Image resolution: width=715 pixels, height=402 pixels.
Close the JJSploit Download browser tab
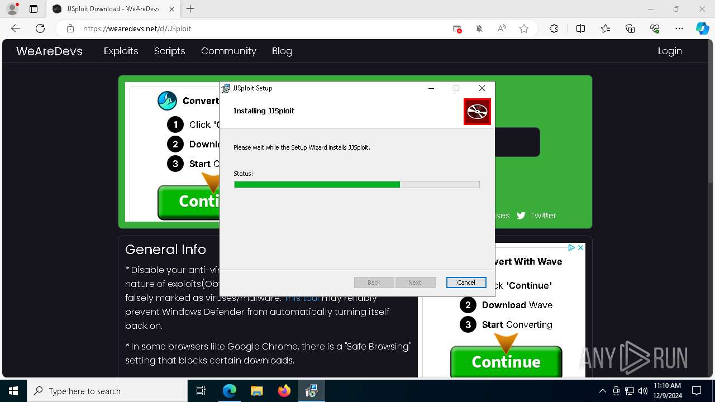[171, 9]
